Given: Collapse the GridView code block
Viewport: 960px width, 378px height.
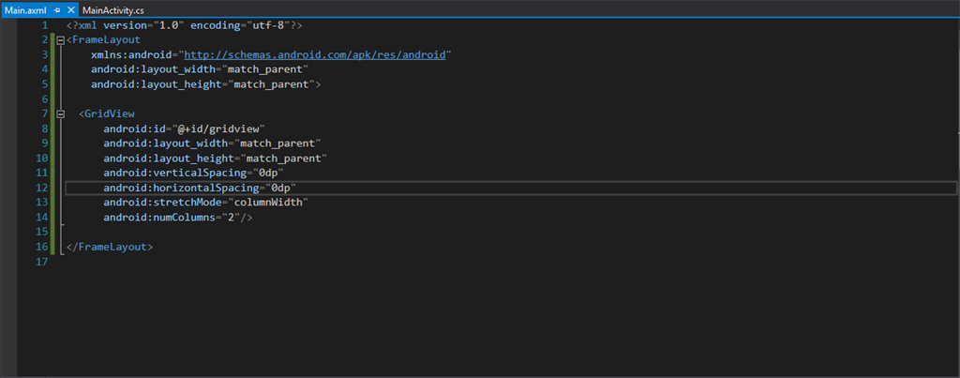Looking at the screenshot, I should (61, 113).
